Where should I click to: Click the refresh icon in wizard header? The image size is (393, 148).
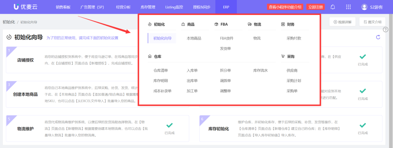378,37
